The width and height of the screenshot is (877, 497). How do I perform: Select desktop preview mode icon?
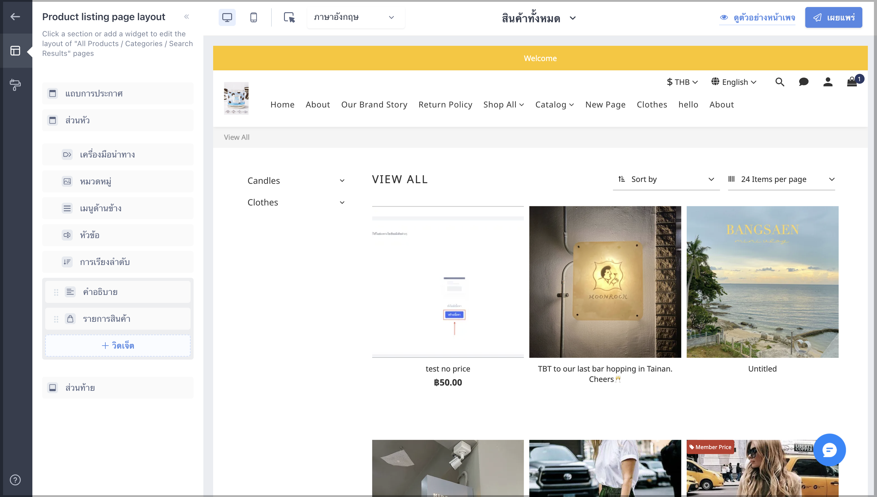pyautogui.click(x=227, y=17)
